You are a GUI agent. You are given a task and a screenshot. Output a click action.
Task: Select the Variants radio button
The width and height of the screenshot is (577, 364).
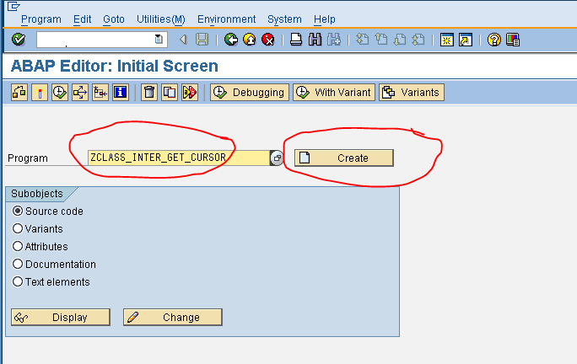pyautogui.click(x=18, y=228)
